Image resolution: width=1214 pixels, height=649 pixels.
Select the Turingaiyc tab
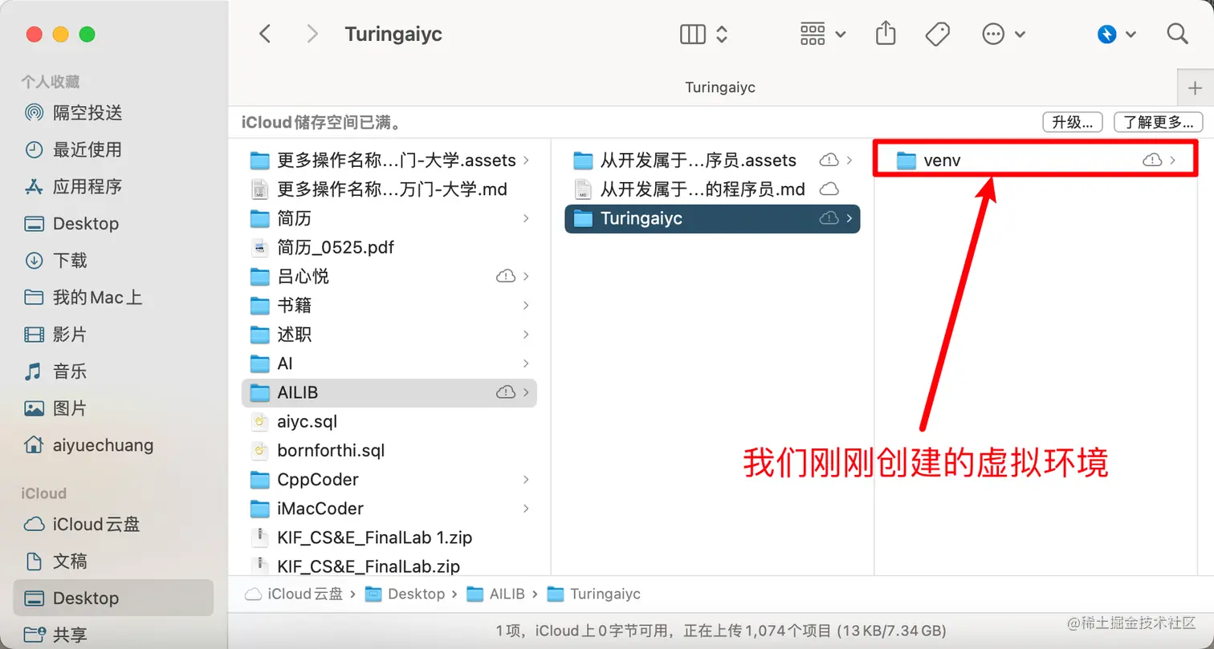point(720,87)
